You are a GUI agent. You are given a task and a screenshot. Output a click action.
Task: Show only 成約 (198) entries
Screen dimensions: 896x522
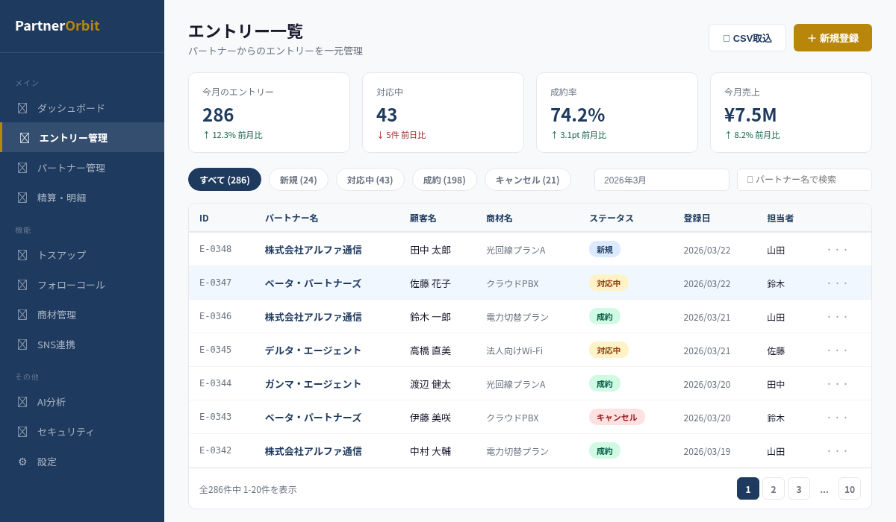[444, 180]
